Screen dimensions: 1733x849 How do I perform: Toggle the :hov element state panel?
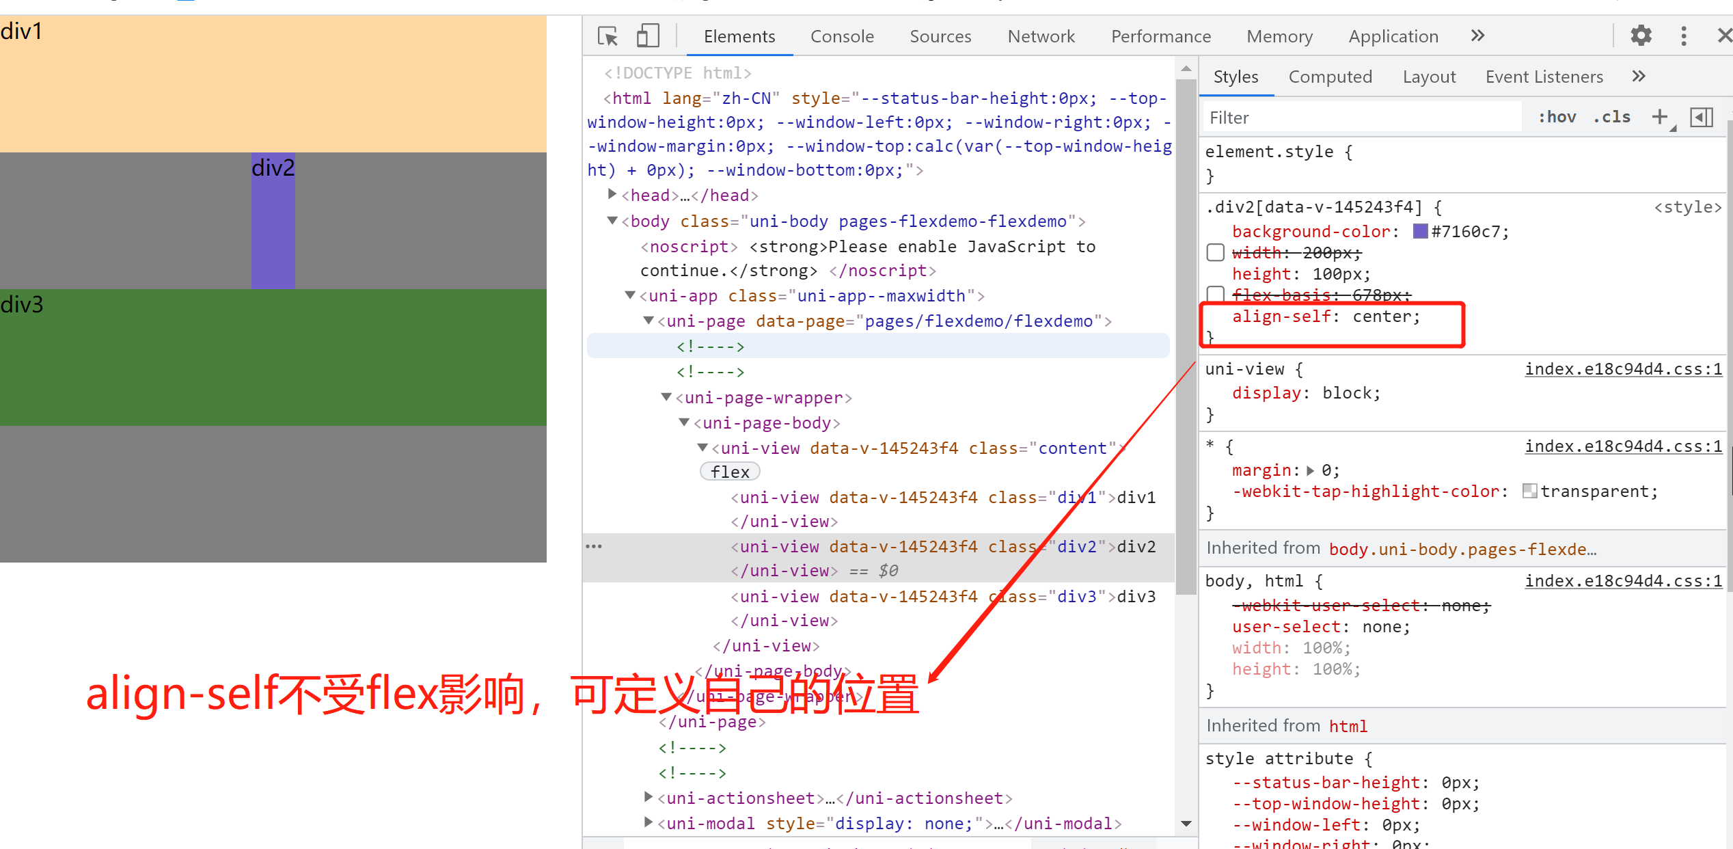(x=1557, y=117)
